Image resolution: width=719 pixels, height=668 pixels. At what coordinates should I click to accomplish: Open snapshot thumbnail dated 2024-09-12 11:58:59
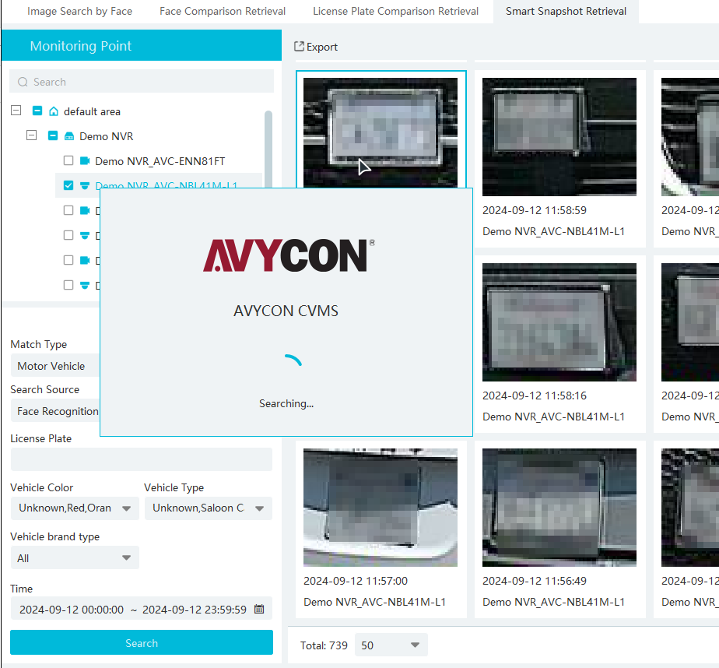(559, 137)
